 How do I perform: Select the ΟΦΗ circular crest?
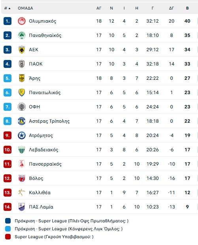pos(22,107)
